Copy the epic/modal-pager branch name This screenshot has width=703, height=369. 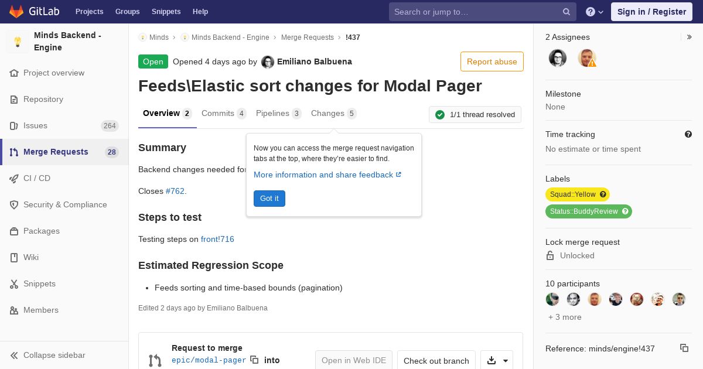254,360
